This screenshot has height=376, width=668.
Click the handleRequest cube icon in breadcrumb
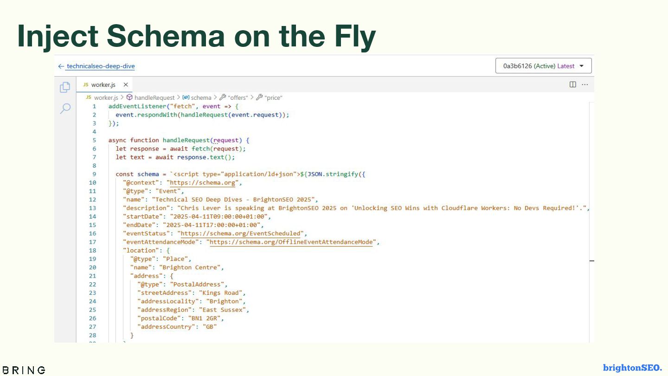129,97
